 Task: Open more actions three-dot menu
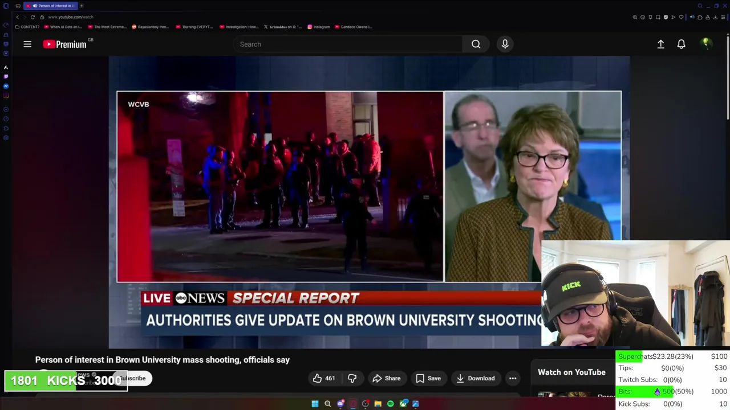pyautogui.click(x=513, y=378)
